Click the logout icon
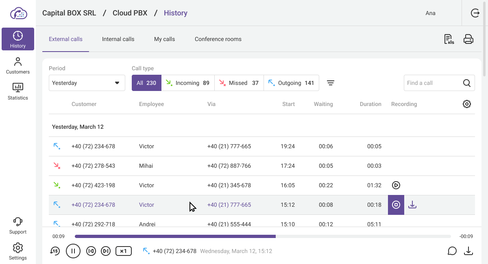488x264 pixels. 475,13
